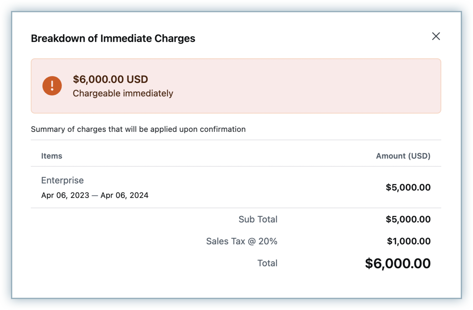Select the Enterprise plan item name
This screenshot has height=310, width=473.
(62, 180)
